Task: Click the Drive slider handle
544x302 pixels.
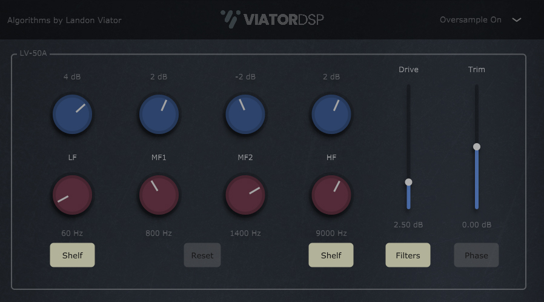Action: 408,182
